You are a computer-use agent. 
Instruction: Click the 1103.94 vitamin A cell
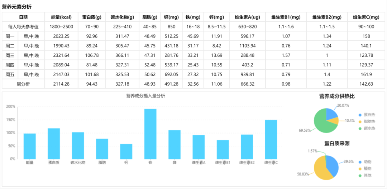point(248,46)
